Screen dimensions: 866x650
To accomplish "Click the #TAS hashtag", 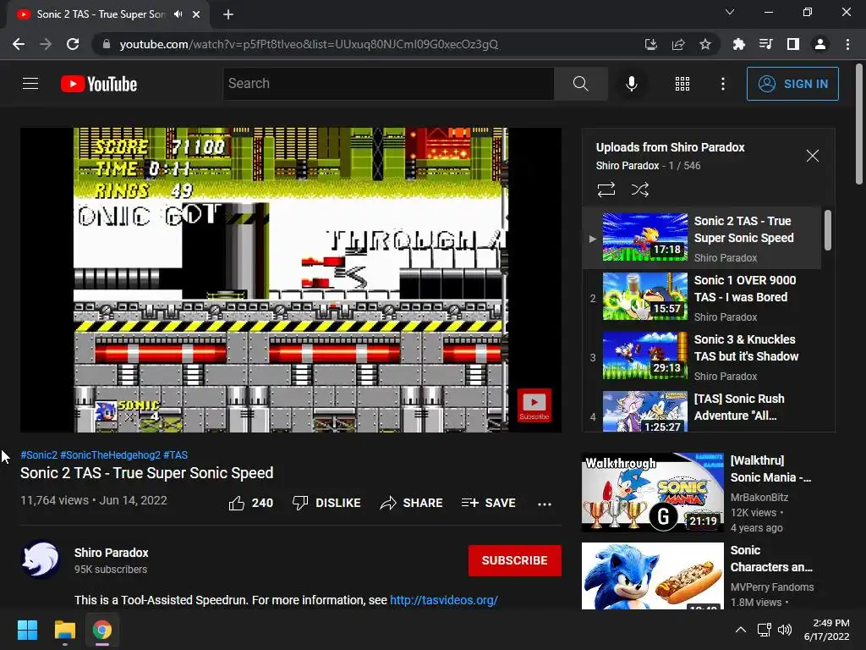I will [x=176, y=454].
